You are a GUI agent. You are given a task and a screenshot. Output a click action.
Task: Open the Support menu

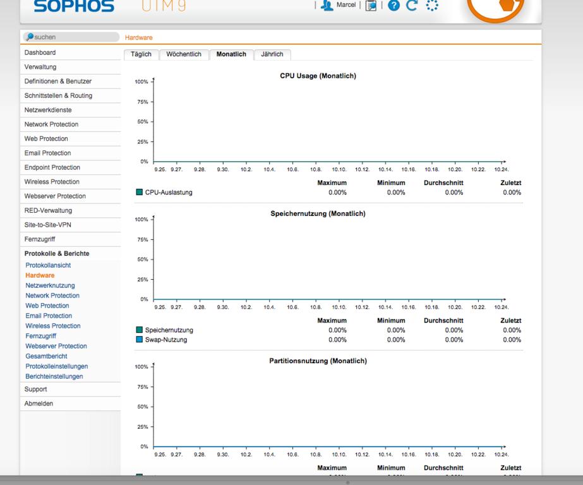tap(71, 389)
